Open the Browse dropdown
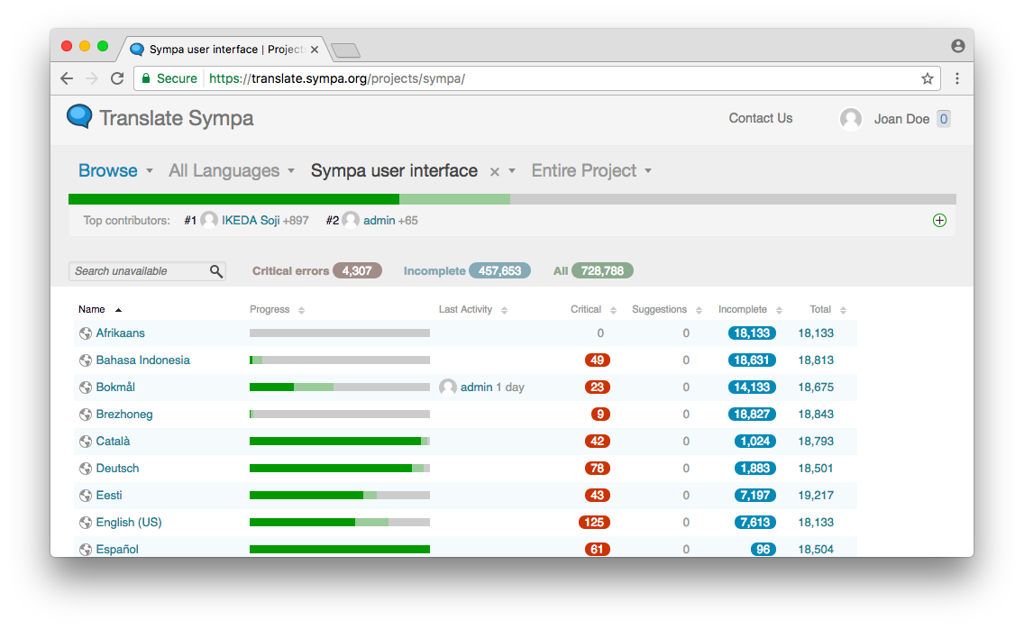 tap(115, 170)
